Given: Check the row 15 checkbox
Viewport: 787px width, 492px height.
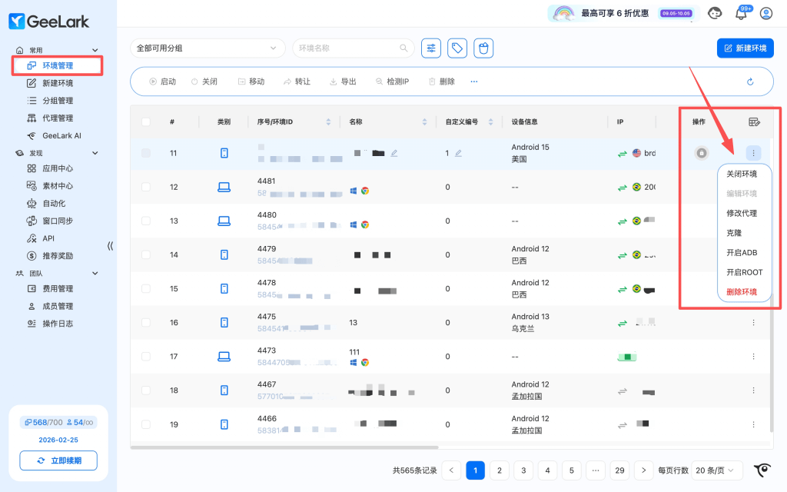Looking at the screenshot, I should click(146, 288).
